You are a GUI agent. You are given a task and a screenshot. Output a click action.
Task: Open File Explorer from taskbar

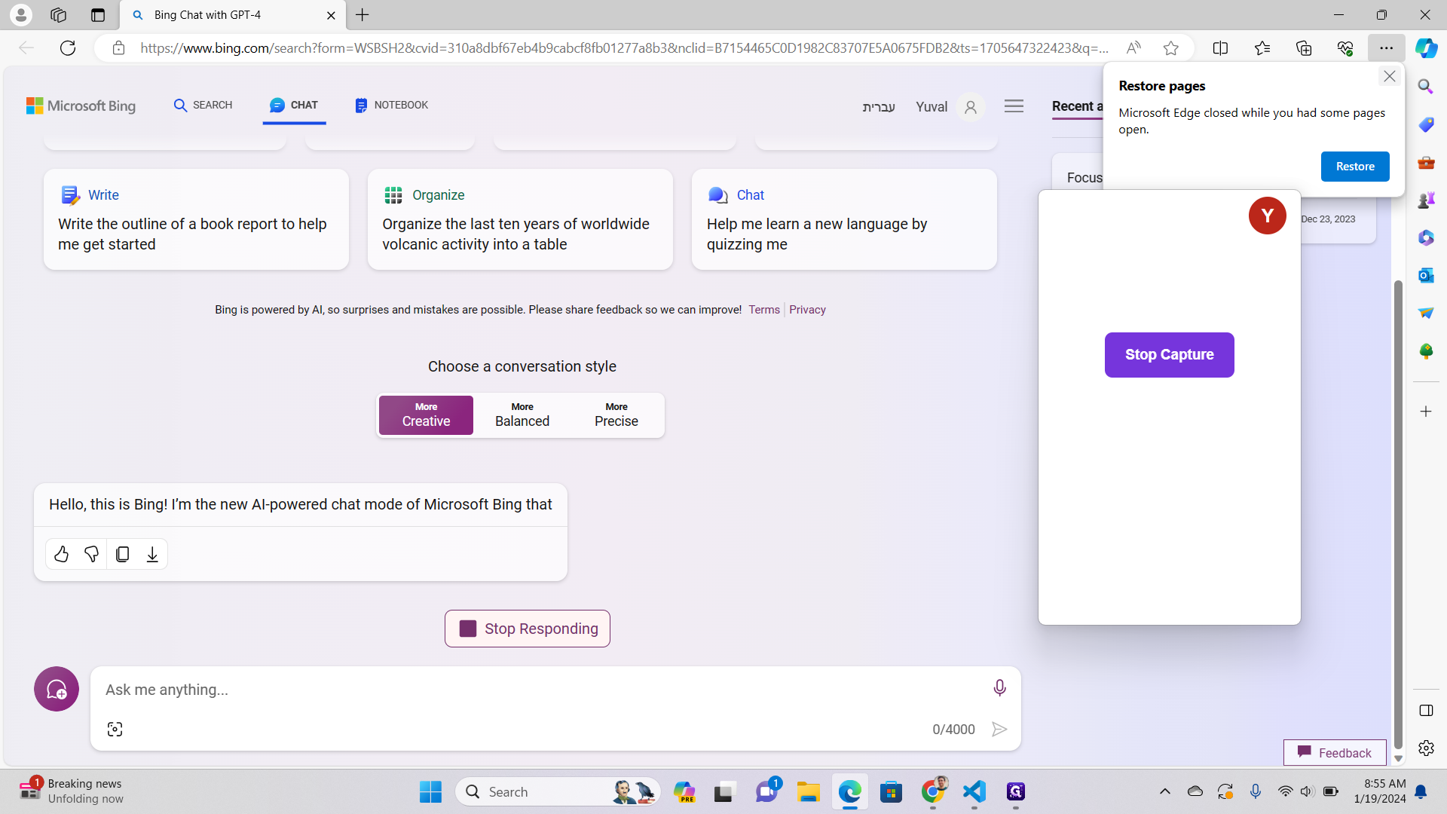click(x=808, y=791)
